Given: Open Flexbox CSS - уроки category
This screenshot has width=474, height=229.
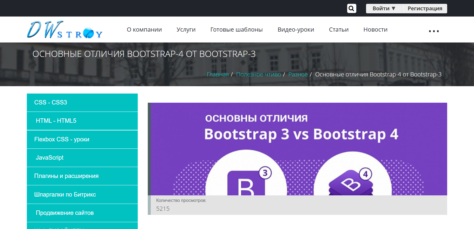Looking at the screenshot, I should pos(82,139).
